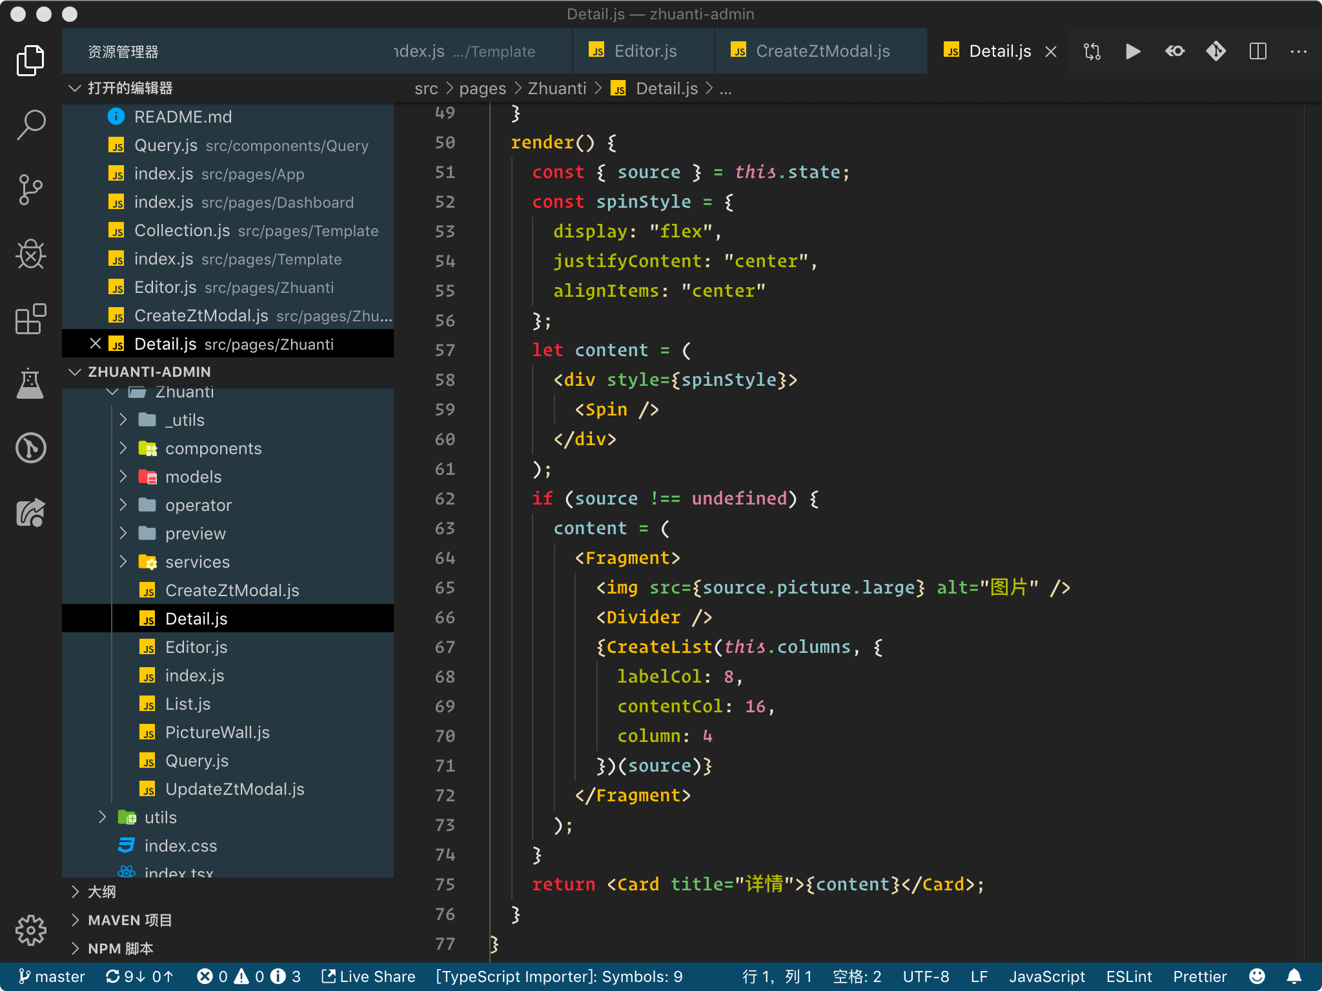Open the Extensions view
This screenshot has width=1322, height=991.
[30, 319]
